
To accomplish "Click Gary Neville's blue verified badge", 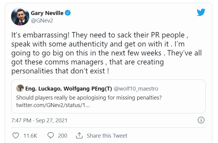I will coord(68,13).
